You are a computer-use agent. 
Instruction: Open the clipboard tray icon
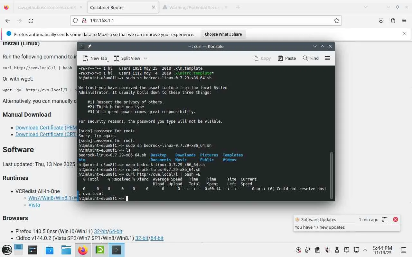[x=318, y=250]
